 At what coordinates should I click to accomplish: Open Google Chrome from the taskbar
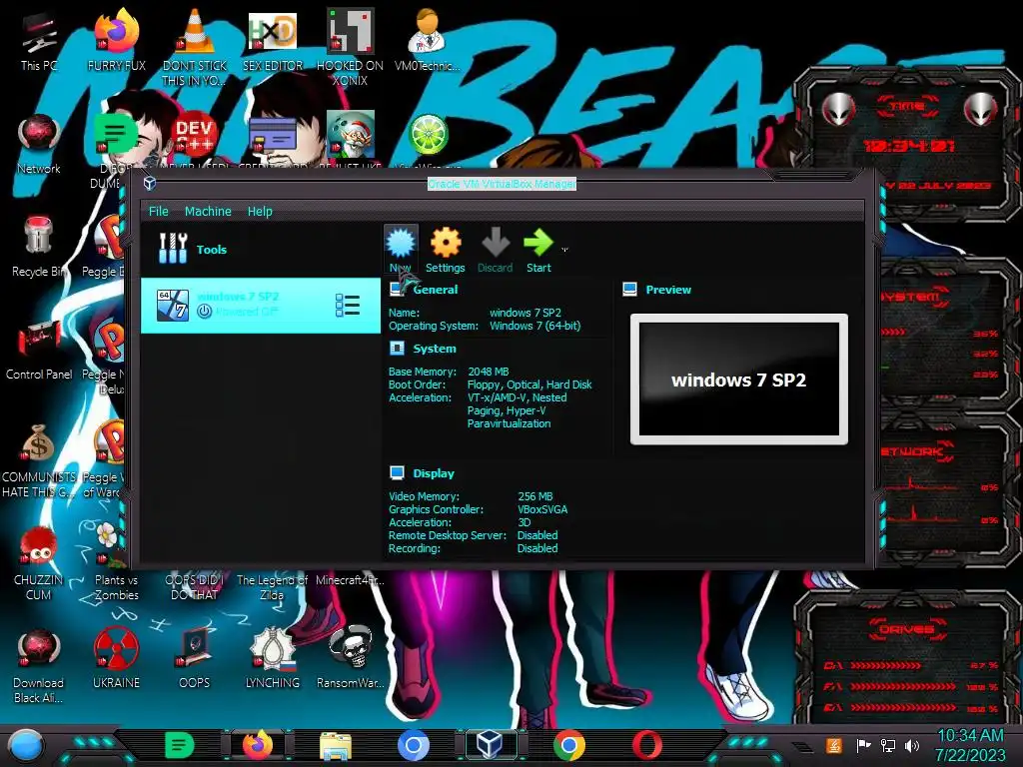[x=568, y=745]
